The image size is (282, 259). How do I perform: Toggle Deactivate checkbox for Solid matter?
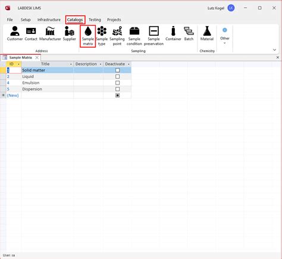117,70
